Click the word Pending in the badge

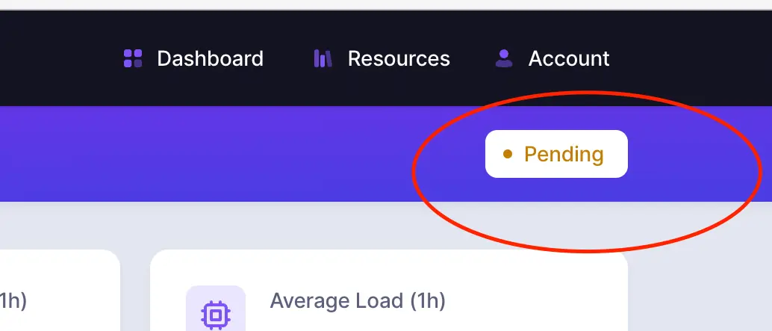pos(564,154)
